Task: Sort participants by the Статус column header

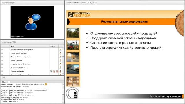Action: (54, 46)
